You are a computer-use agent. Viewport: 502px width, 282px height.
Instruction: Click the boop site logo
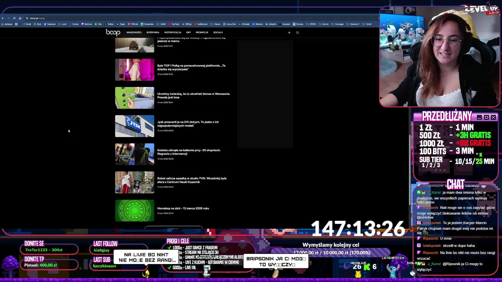click(113, 33)
